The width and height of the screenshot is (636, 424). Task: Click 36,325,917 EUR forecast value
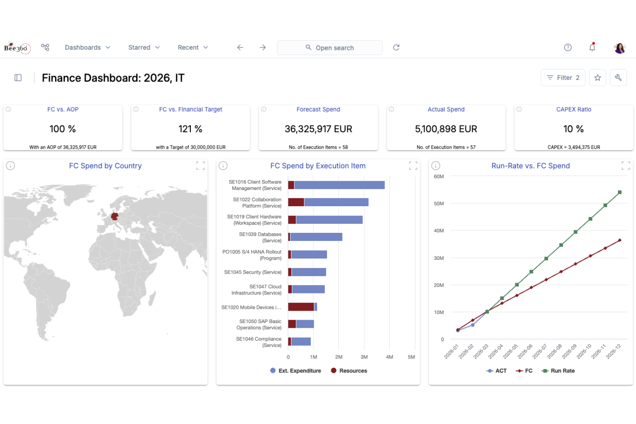(x=318, y=129)
